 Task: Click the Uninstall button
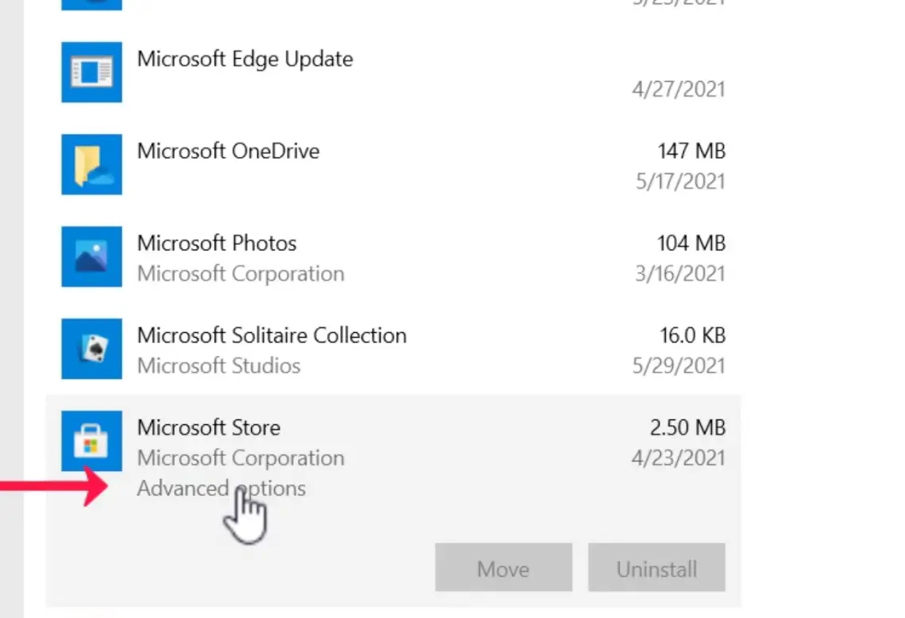coord(657,567)
